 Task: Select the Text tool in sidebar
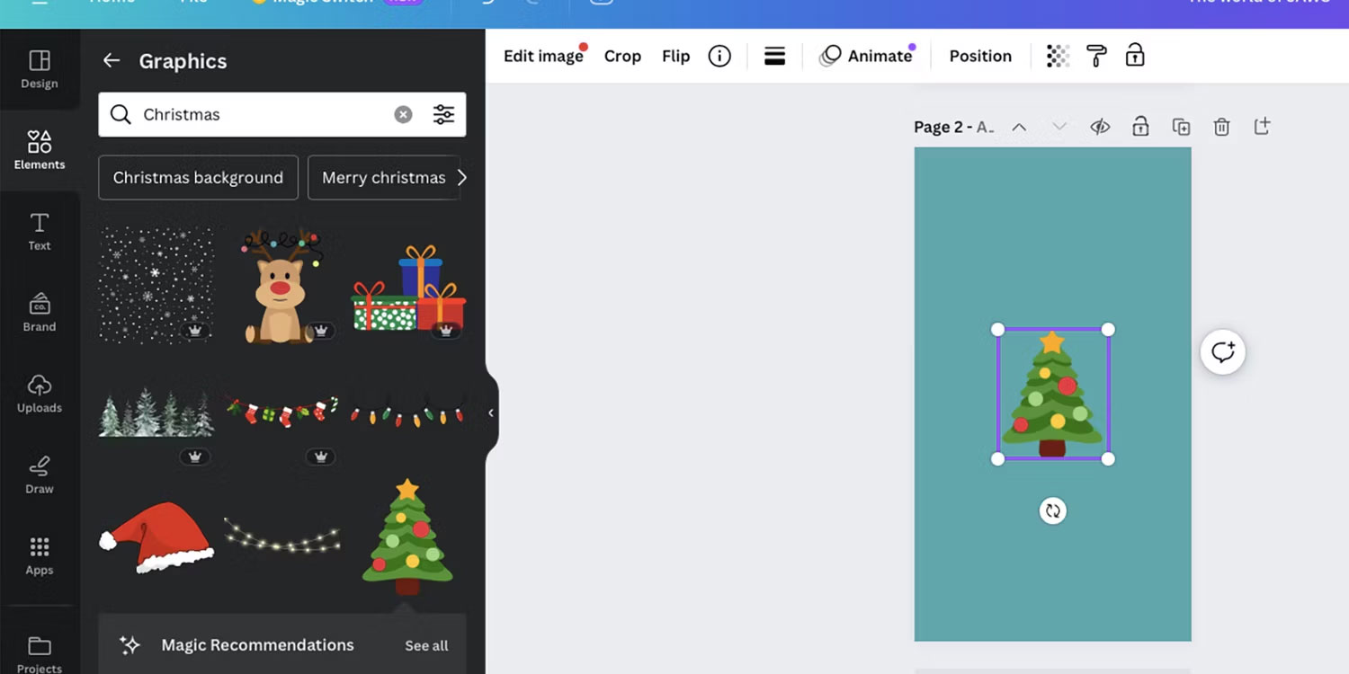pyautogui.click(x=39, y=232)
